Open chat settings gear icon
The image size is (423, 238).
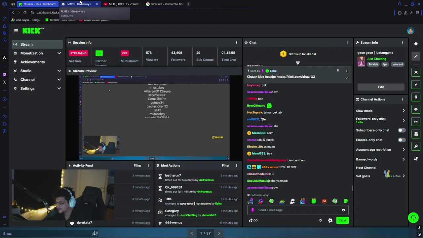point(320,220)
